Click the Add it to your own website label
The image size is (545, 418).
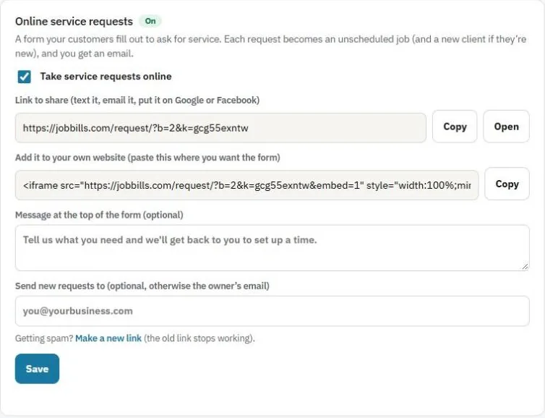pyautogui.click(x=147, y=158)
